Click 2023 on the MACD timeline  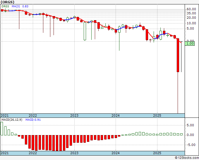pyautogui.click(x=74, y=153)
